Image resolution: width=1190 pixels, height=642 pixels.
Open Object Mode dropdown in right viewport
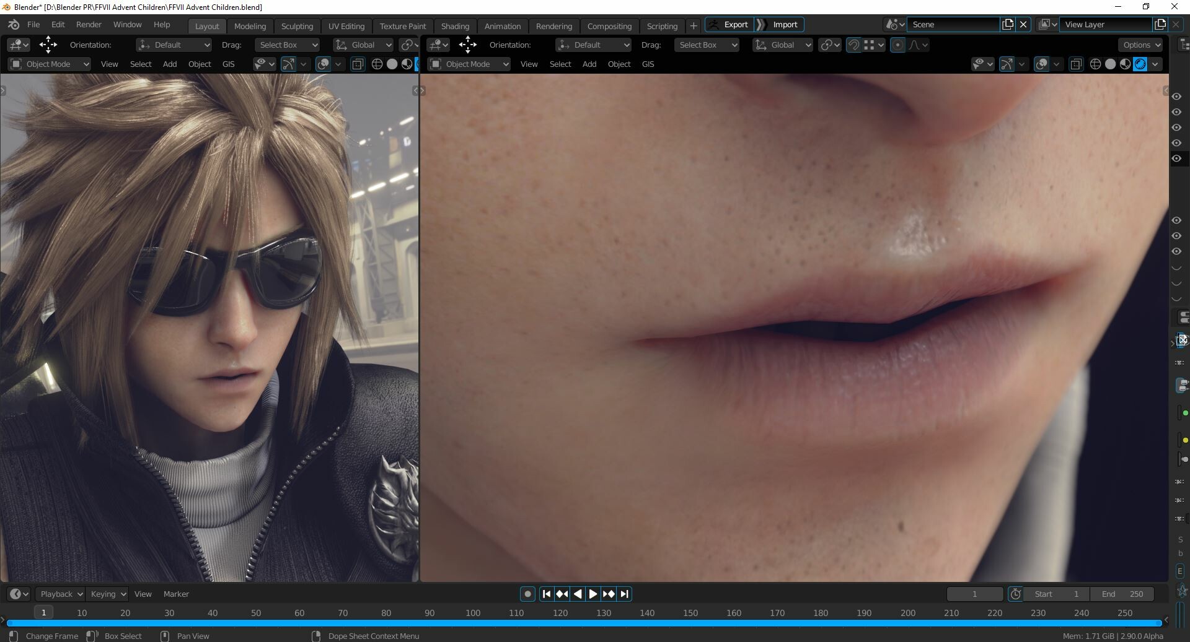[469, 64]
